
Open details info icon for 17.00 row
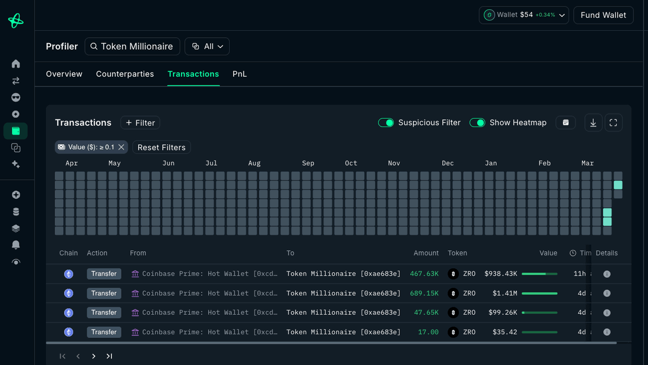607,332
